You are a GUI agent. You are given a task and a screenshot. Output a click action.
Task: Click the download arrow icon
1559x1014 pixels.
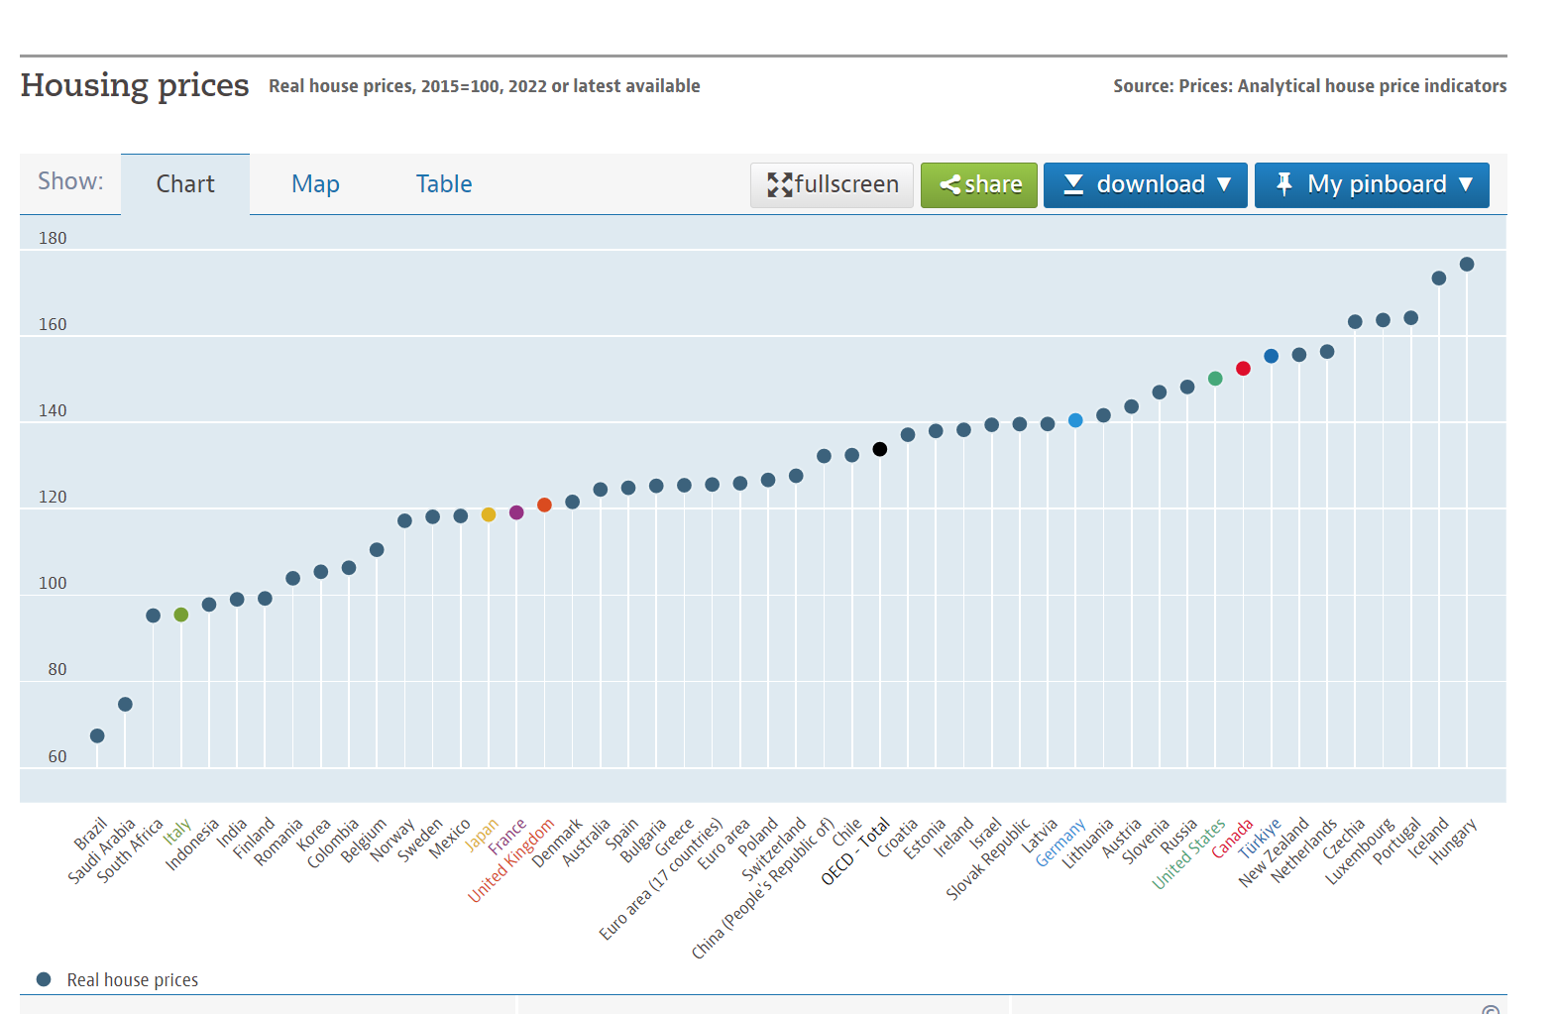(1073, 184)
